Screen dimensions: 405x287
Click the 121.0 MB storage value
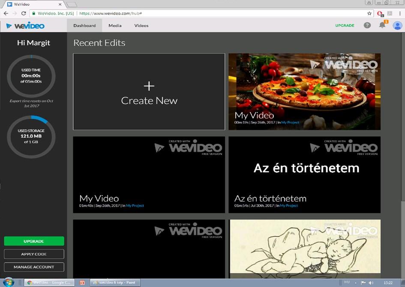(31, 136)
